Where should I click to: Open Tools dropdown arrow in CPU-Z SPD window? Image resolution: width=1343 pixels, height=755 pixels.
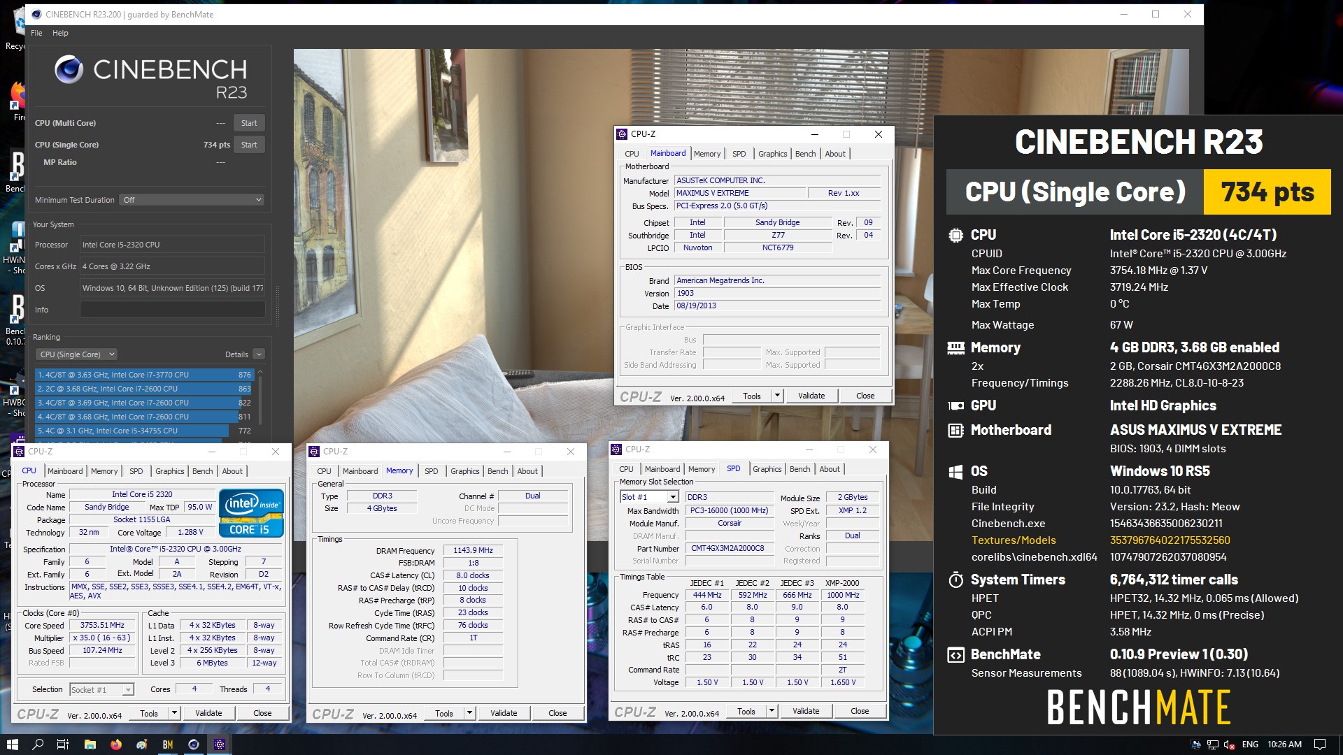772,711
